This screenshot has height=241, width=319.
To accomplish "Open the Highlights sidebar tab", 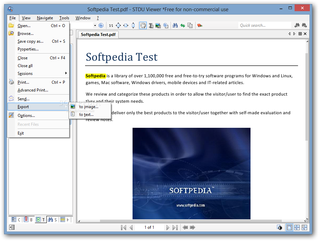I will (65, 220).
